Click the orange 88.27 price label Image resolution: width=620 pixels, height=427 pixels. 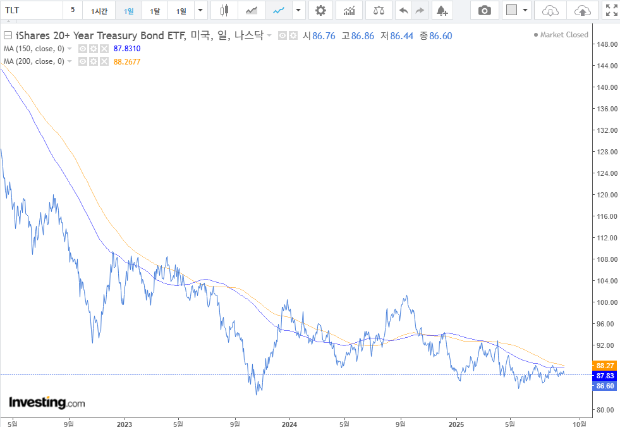point(605,366)
